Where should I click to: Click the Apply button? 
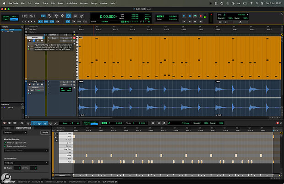tap(45, 132)
